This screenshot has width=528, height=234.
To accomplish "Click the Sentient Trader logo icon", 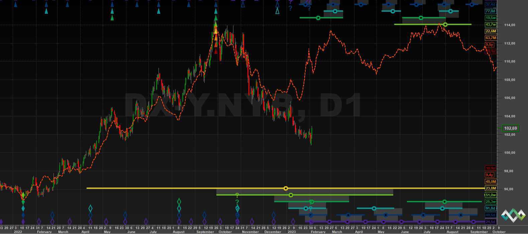I will (x=513, y=215).
